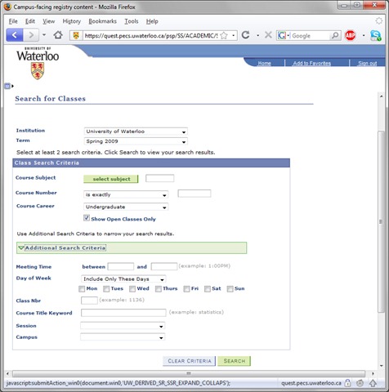Open the Bookmarks menu
Screen dimensions: 389x392
[102, 21]
